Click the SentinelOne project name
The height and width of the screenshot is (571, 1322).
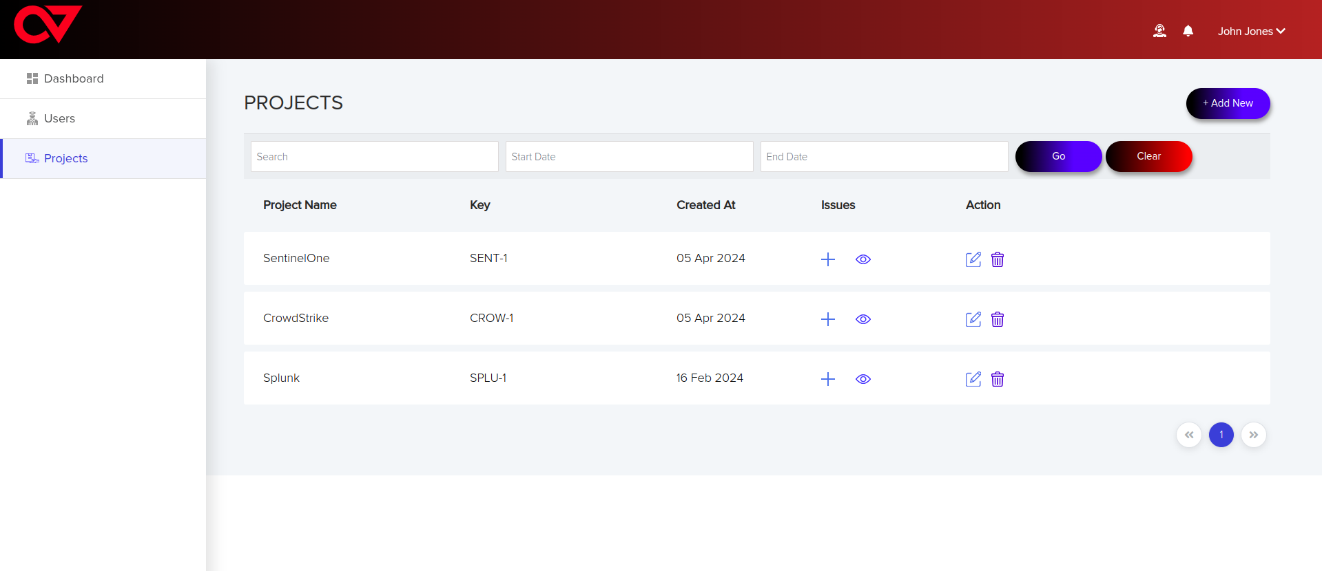[x=296, y=258]
